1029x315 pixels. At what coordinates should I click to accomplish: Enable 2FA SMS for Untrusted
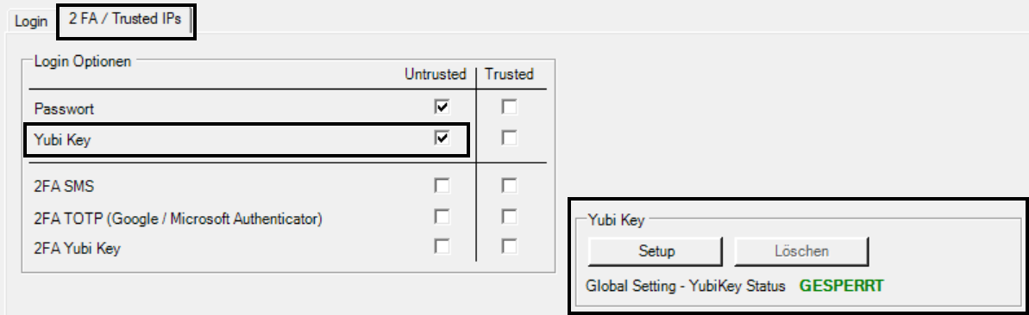[x=442, y=186]
